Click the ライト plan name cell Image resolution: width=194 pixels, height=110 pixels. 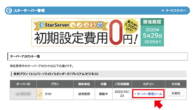[x=55, y=94]
